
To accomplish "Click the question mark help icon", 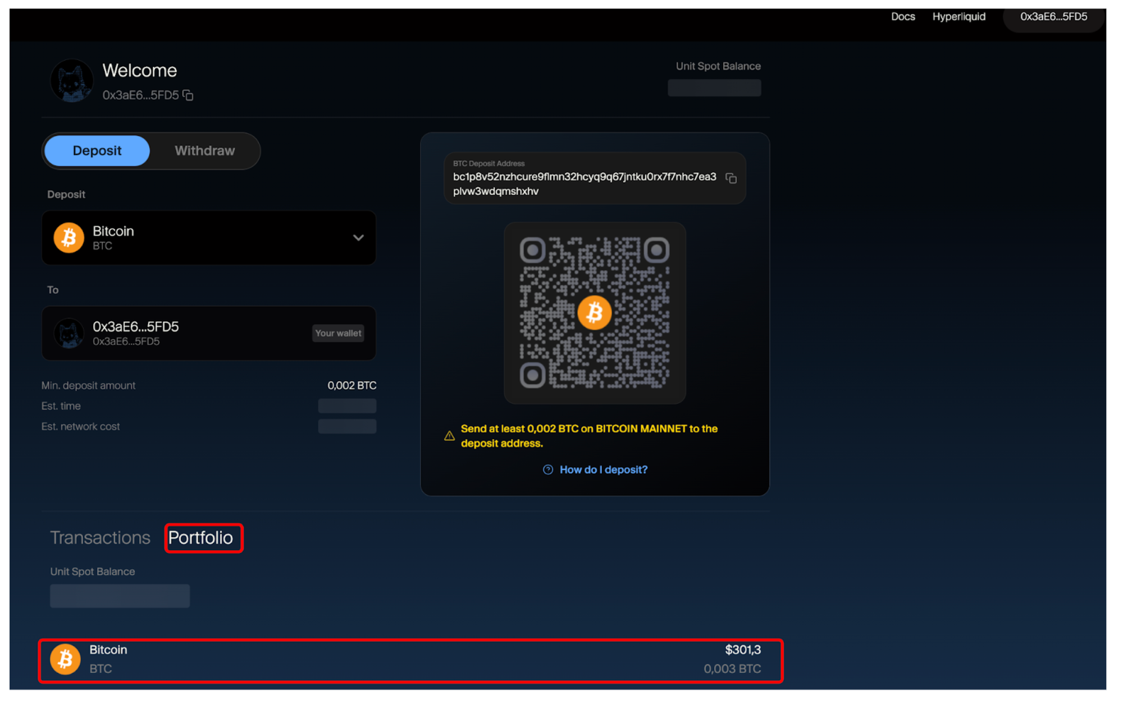I will (x=547, y=470).
